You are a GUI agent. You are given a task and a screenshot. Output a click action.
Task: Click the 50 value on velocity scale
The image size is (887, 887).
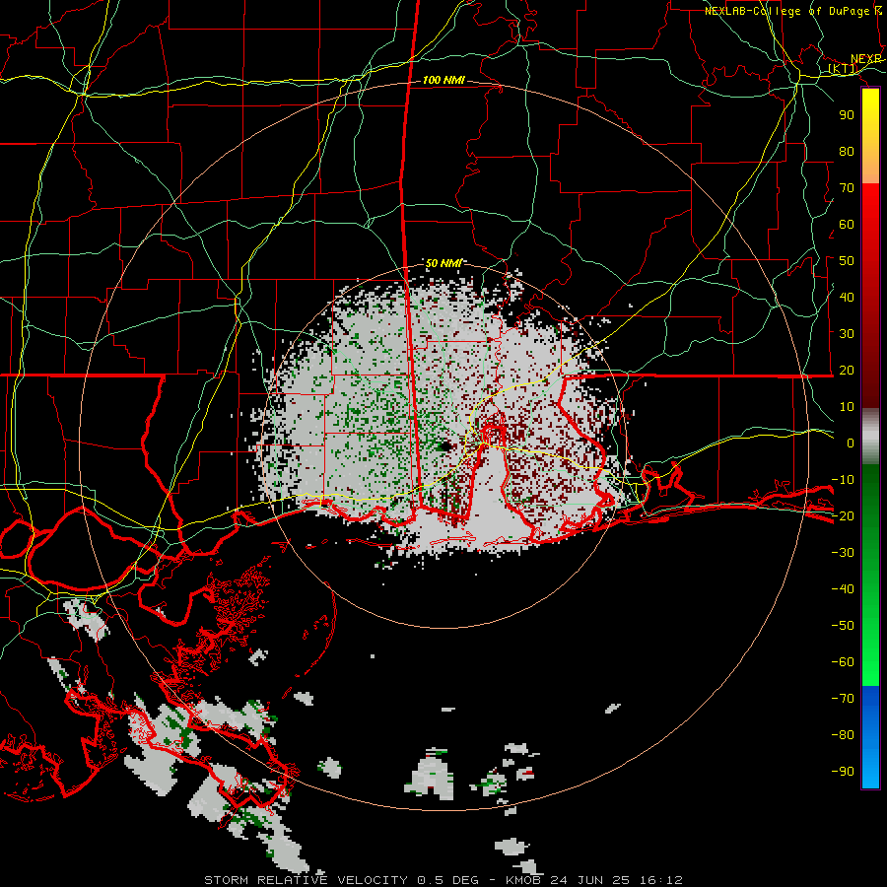coord(847,261)
